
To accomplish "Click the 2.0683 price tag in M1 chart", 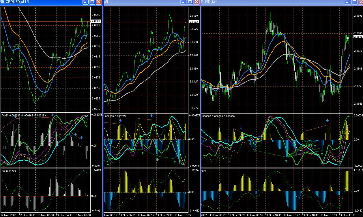I will click(358, 37).
